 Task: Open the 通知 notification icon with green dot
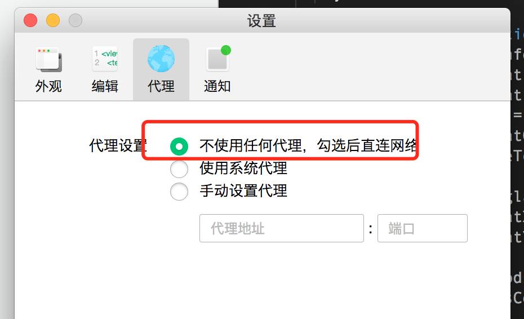[x=218, y=59]
